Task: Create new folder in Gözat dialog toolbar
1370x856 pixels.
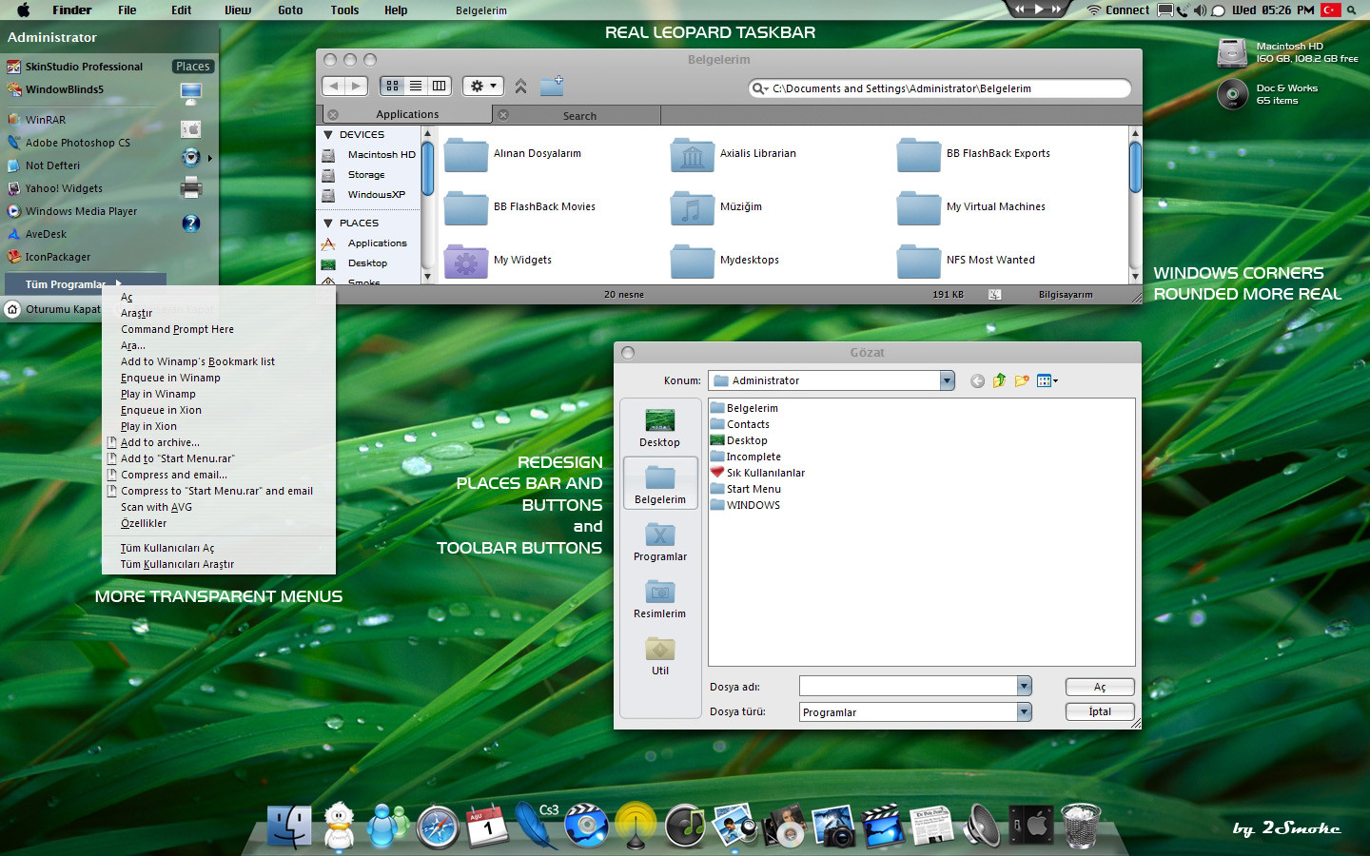Action: [1022, 380]
